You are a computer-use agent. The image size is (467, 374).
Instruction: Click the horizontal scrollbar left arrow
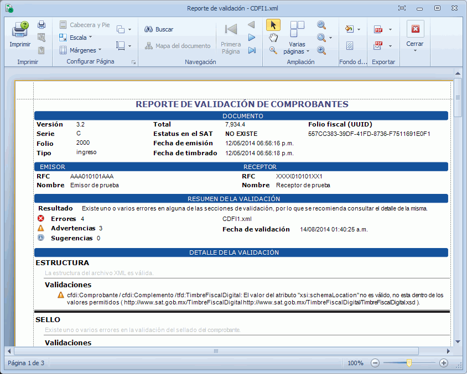coord(9,351)
